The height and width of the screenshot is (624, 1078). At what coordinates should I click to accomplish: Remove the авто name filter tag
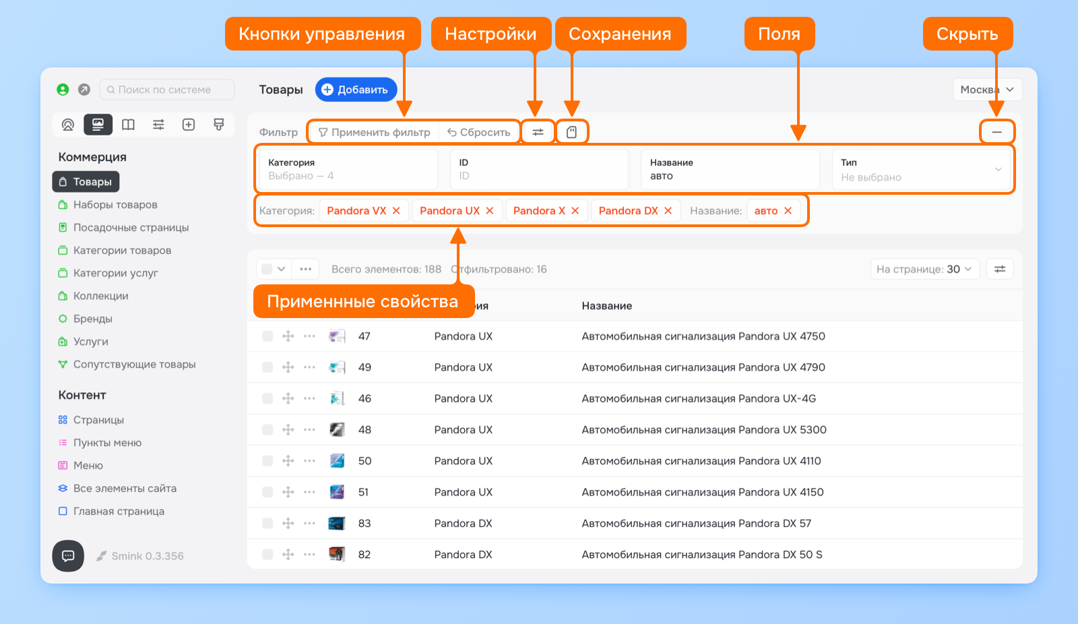tap(788, 211)
